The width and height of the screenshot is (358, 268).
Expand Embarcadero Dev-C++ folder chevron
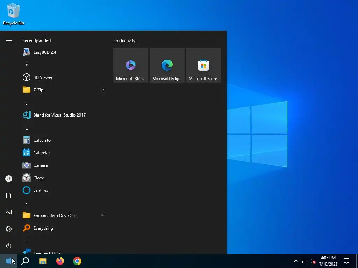tap(103, 215)
